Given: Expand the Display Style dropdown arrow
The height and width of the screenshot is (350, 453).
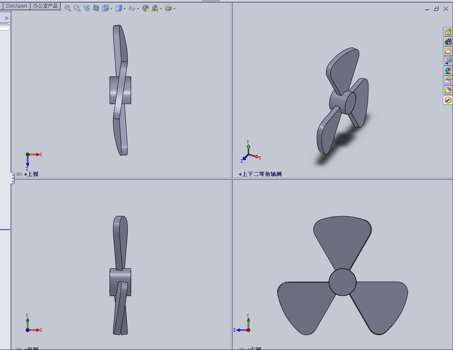Looking at the screenshot, I should pos(124,9).
